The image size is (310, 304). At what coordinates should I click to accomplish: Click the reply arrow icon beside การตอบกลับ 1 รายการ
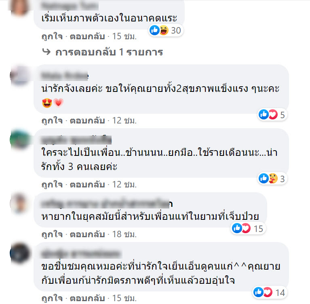pos(46,52)
